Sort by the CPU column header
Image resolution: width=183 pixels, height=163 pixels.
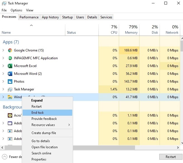(109, 30)
